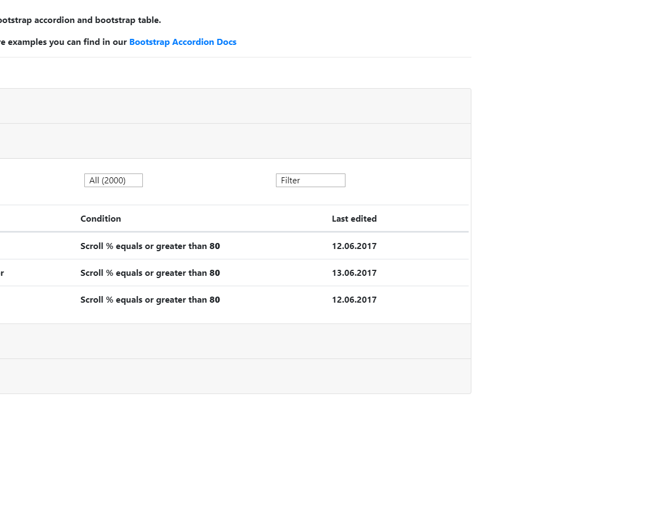Viewport: 657px width, 521px height.
Task: Click the horizontal divider below the docs link
Action: [x=234, y=57]
